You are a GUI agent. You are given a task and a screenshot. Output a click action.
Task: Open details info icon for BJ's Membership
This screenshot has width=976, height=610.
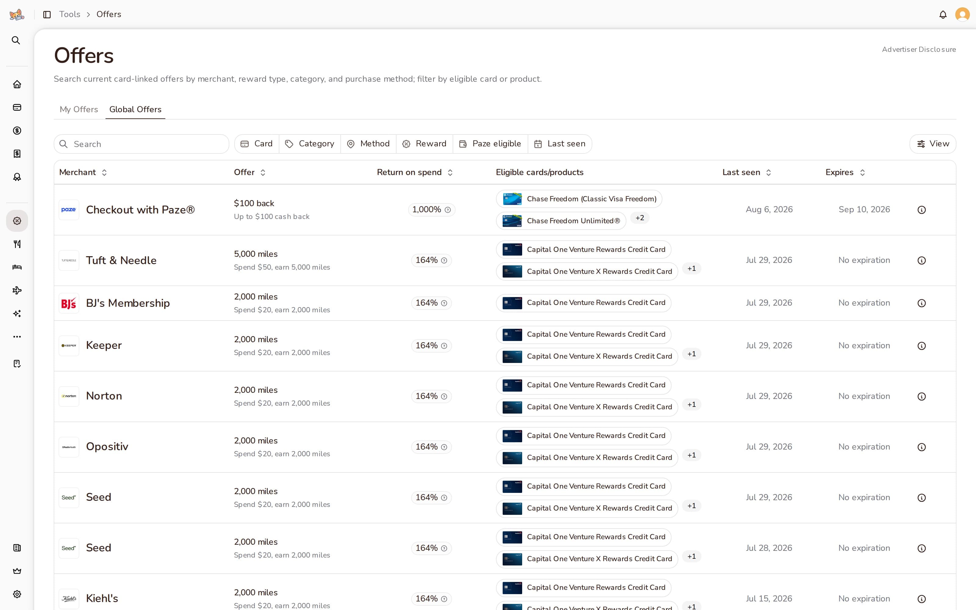(x=921, y=303)
